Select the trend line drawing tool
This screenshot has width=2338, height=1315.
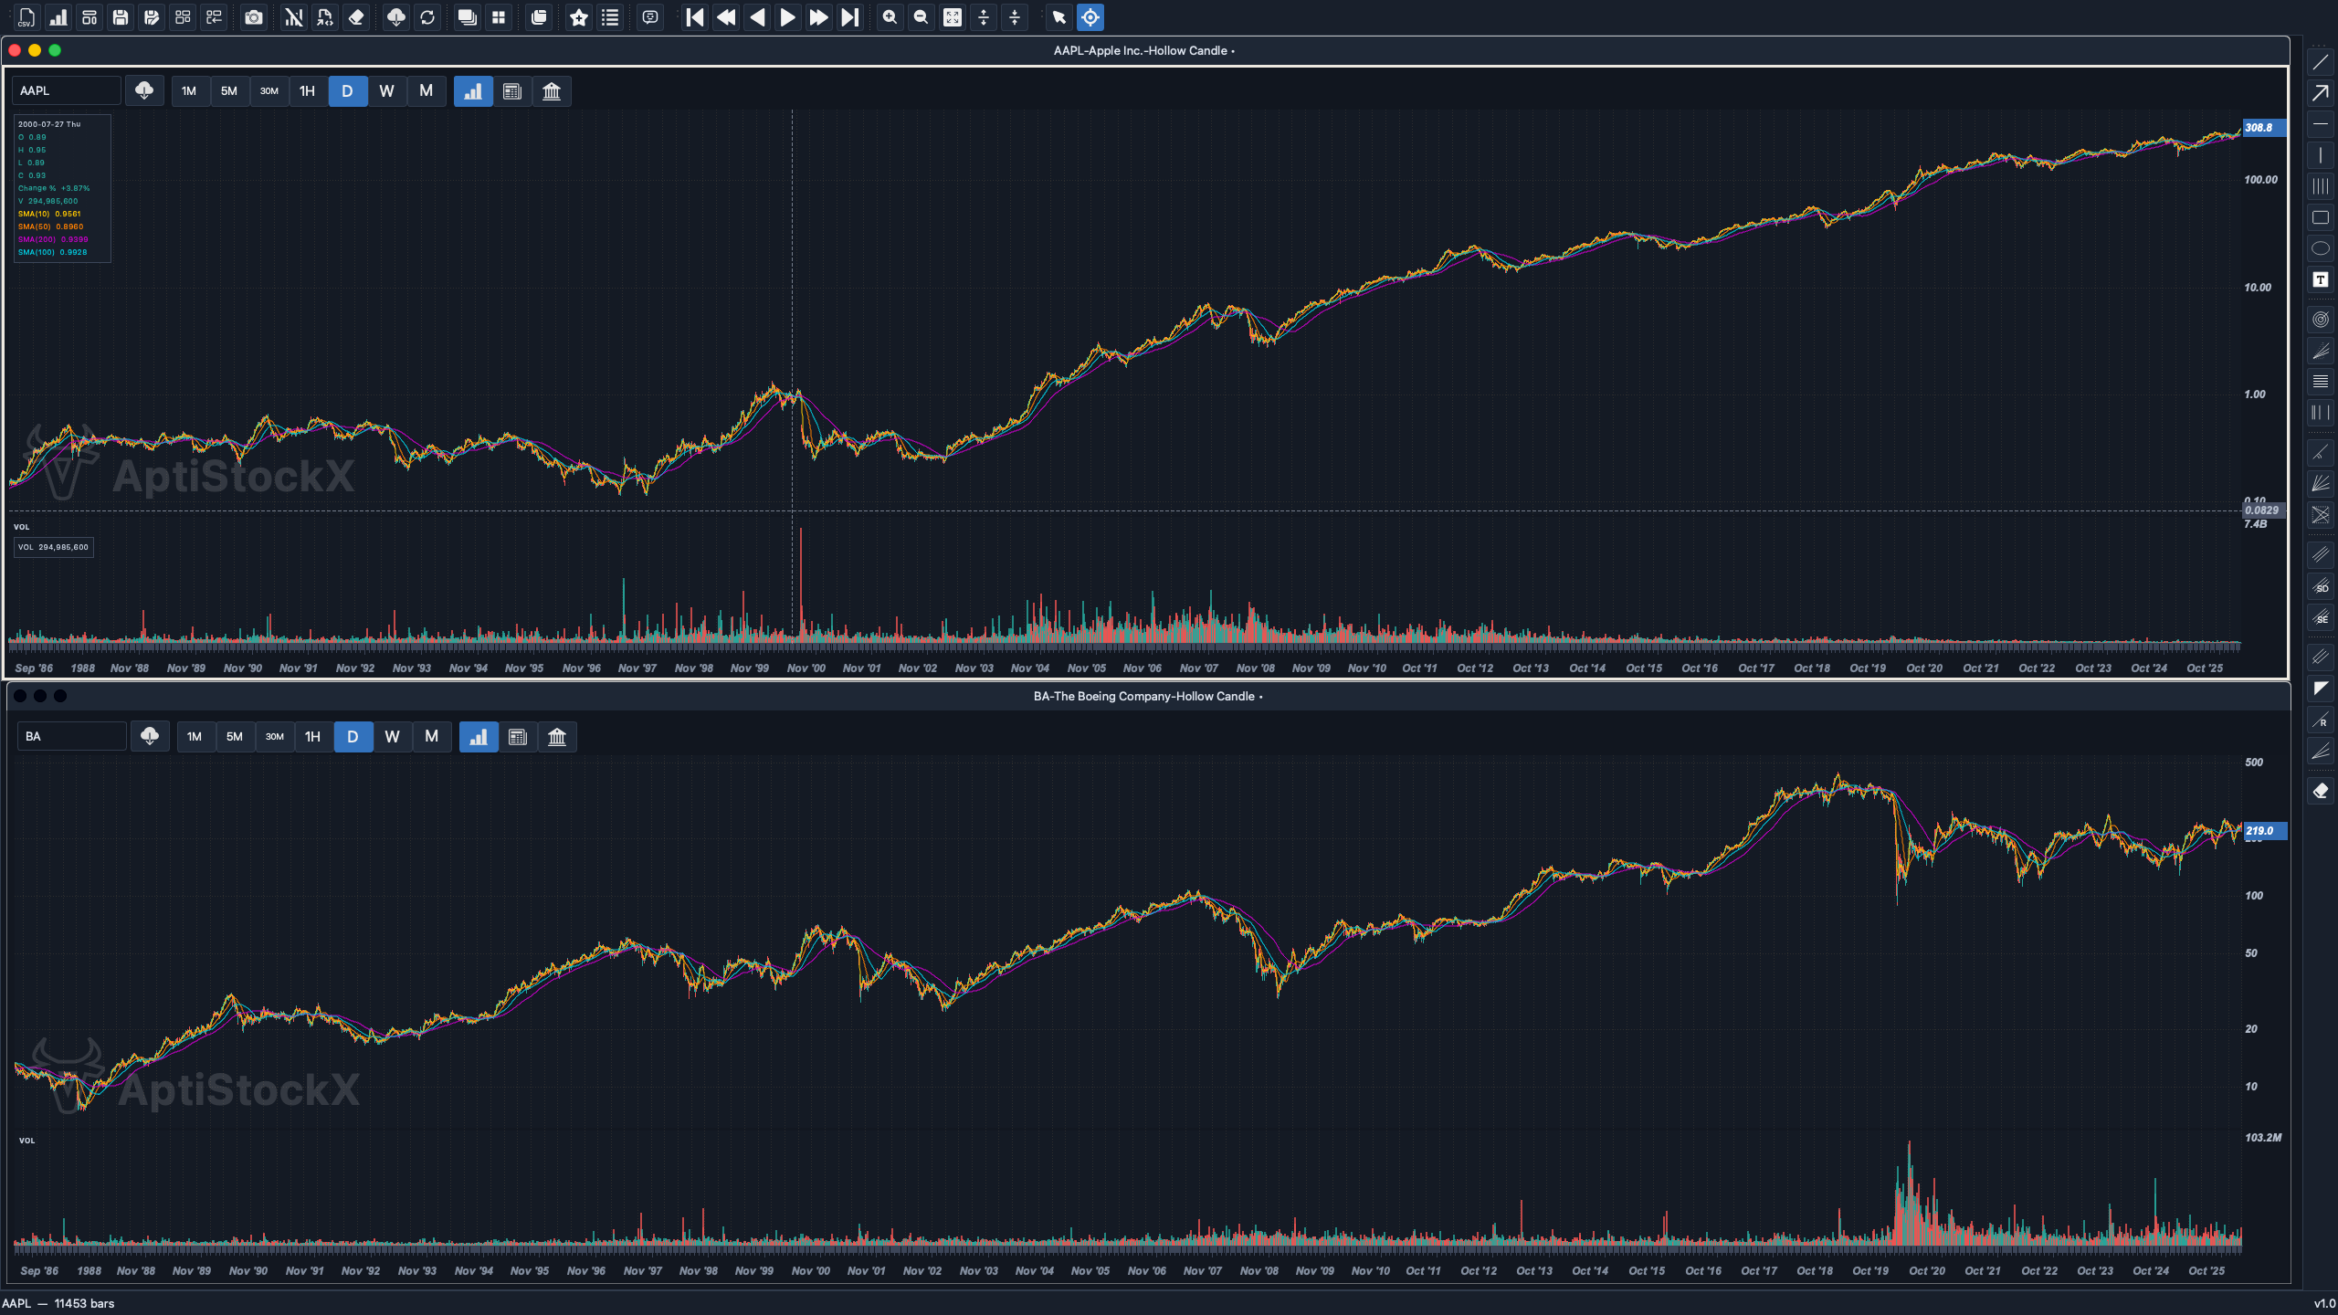click(2320, 62)
